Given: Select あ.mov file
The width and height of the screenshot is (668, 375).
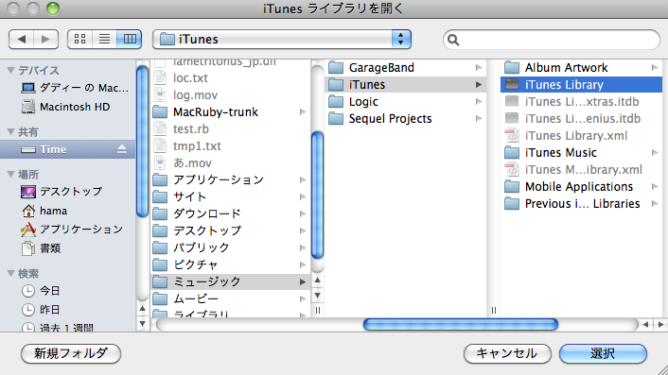Looking at the screenshot, I should (231, 163).
